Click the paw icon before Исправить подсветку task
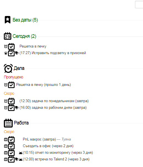Screen dimensions: 143x167 tap(6, 53)
